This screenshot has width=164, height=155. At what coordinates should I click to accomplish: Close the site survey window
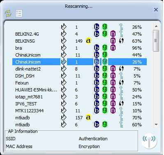pyautogui.click(x=156, y=9)
